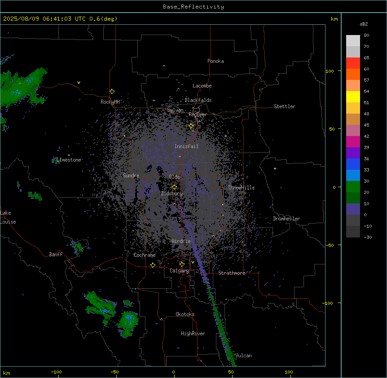Image resolution: width=387 pixels, height=378 pixels.
Task: Click the white plus marker west of Drumheller region
Action: coord(275,168)
